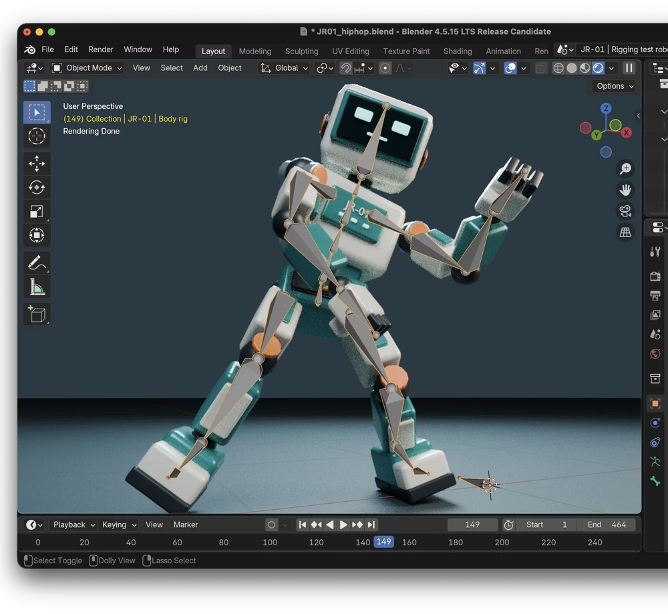This screenshot has width=668, height=614.
Task: Toggle the Show Overlays button
Action: click(x=510, y=68)
